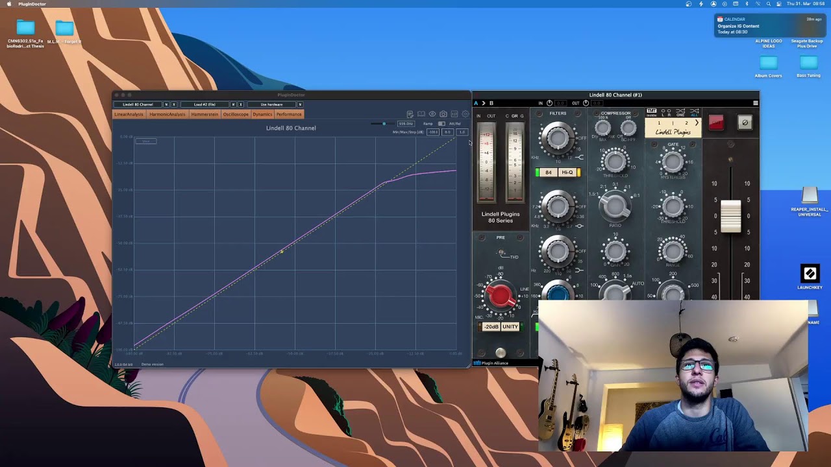Click the 939.0Hz frequency field
The height and width of the screenshot is (467, 831).
pyautogui.click(x=406, y=124)
